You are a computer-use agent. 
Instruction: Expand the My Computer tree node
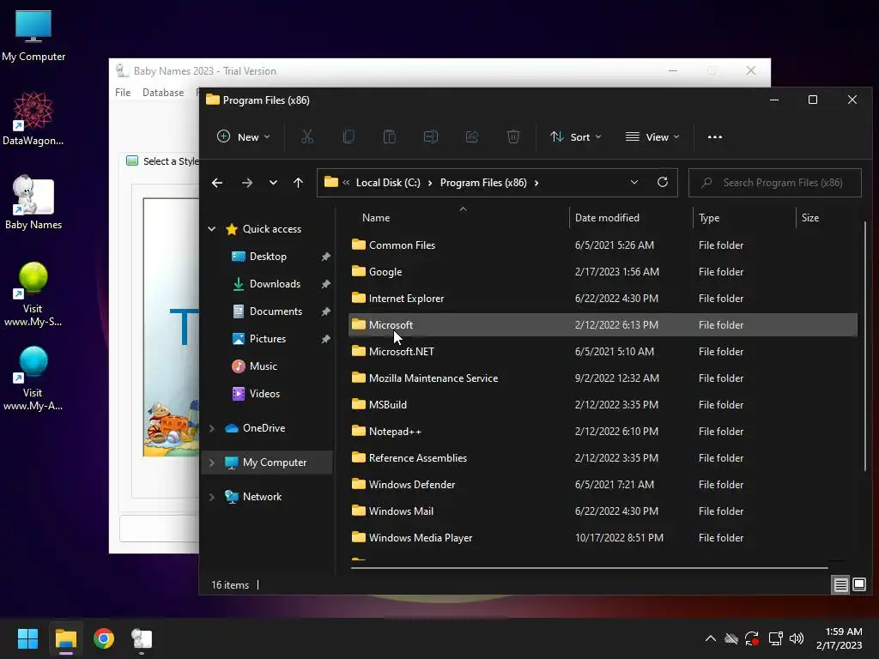[x=212, y=463]
